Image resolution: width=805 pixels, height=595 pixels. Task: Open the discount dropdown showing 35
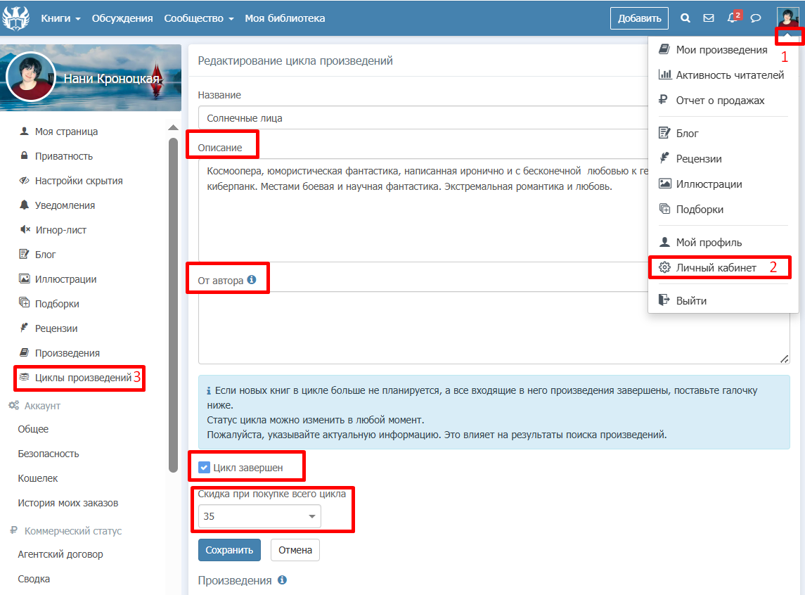pos(259,516)
